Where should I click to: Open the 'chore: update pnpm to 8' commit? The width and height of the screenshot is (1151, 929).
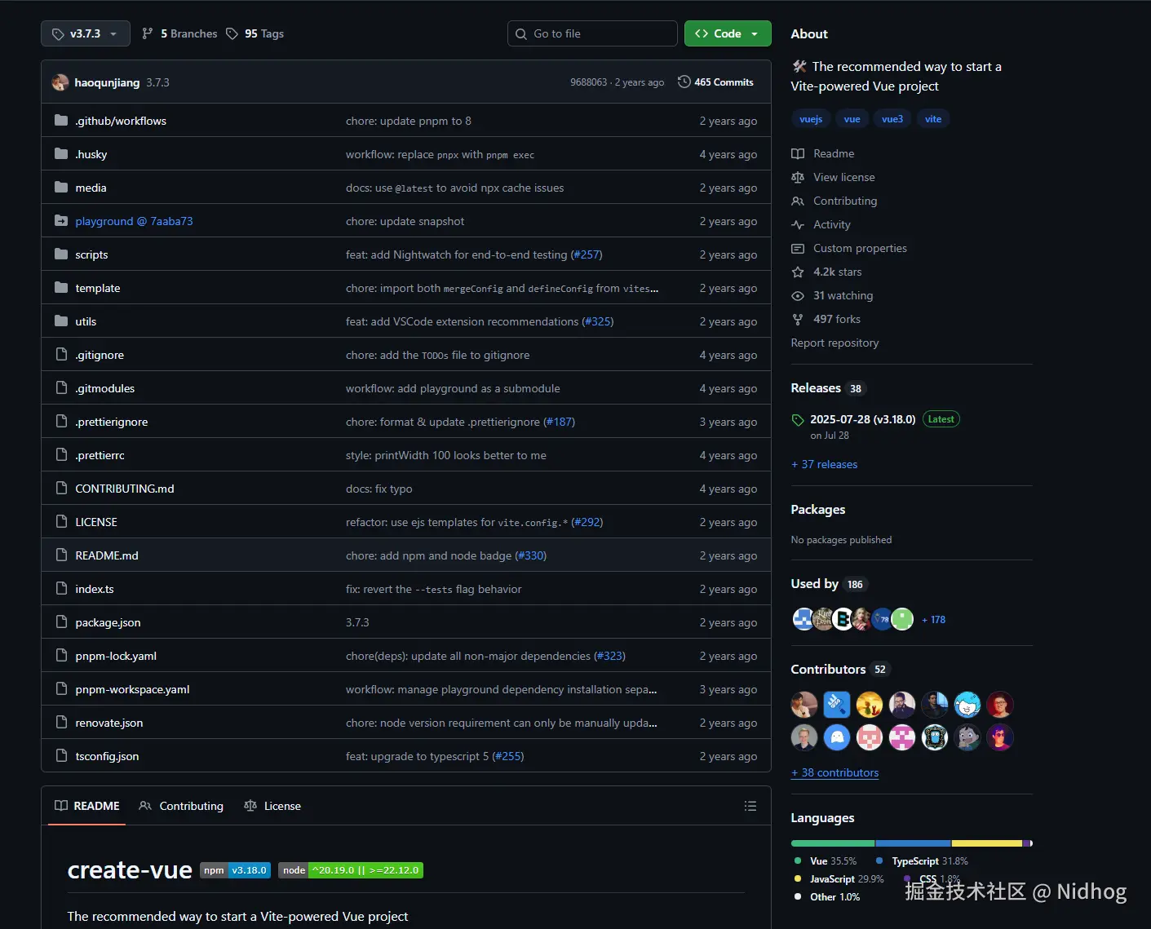click(x=409, y=121)
